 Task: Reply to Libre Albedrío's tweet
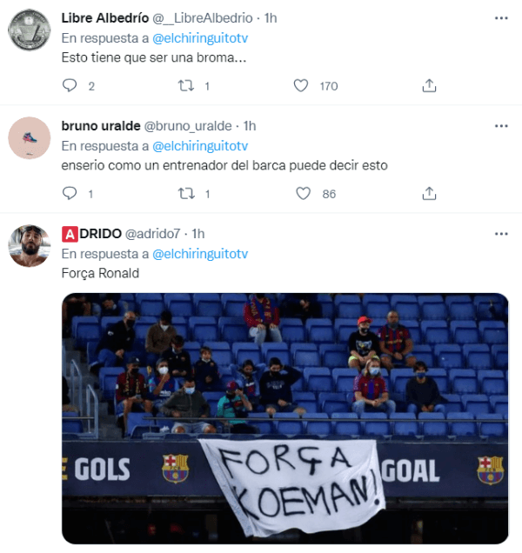pyautogui.click(x=70, y=86)
